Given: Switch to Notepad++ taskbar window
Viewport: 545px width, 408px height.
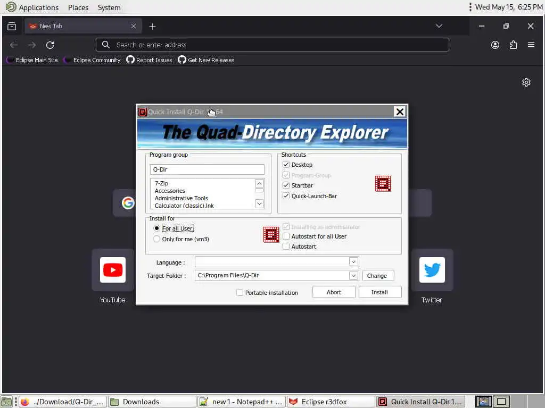Looking at the screenshot, I should [242, 402].
